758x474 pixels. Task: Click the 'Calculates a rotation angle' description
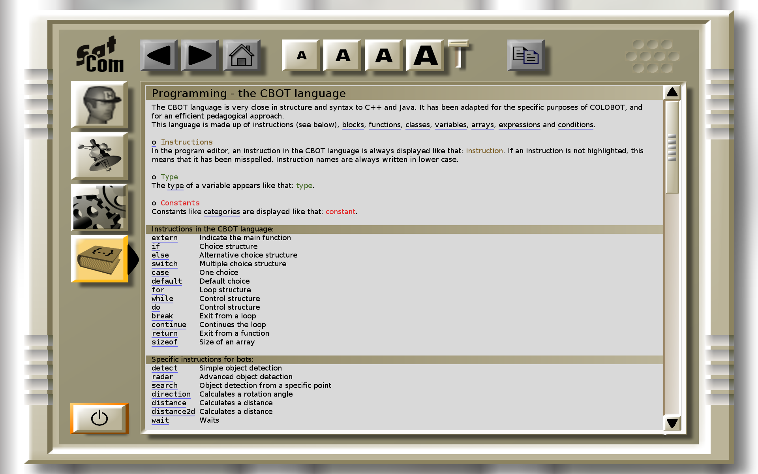pyautogui.click(x=246, y=394)
